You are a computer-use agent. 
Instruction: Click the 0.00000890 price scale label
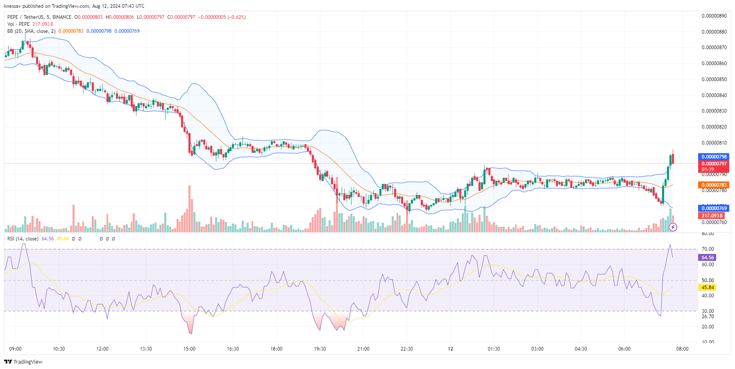(x=715, y=16)
